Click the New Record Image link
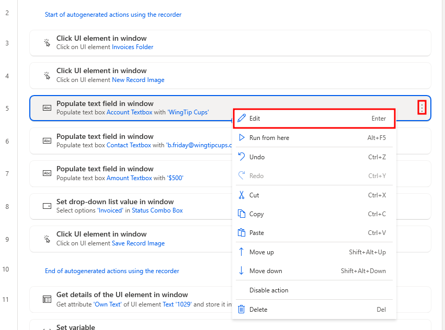This screenshot has width=445, height=330. pos(138,79)
